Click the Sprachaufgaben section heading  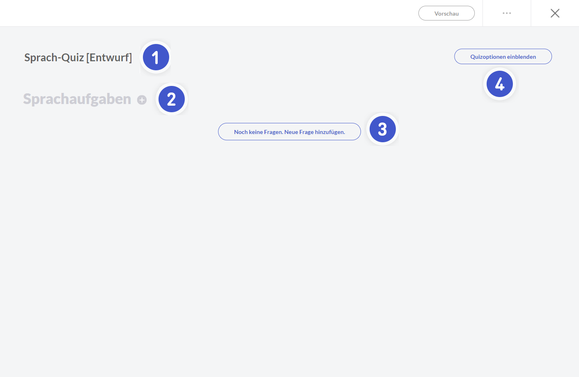pyautogui.click(x=77, y=99)
